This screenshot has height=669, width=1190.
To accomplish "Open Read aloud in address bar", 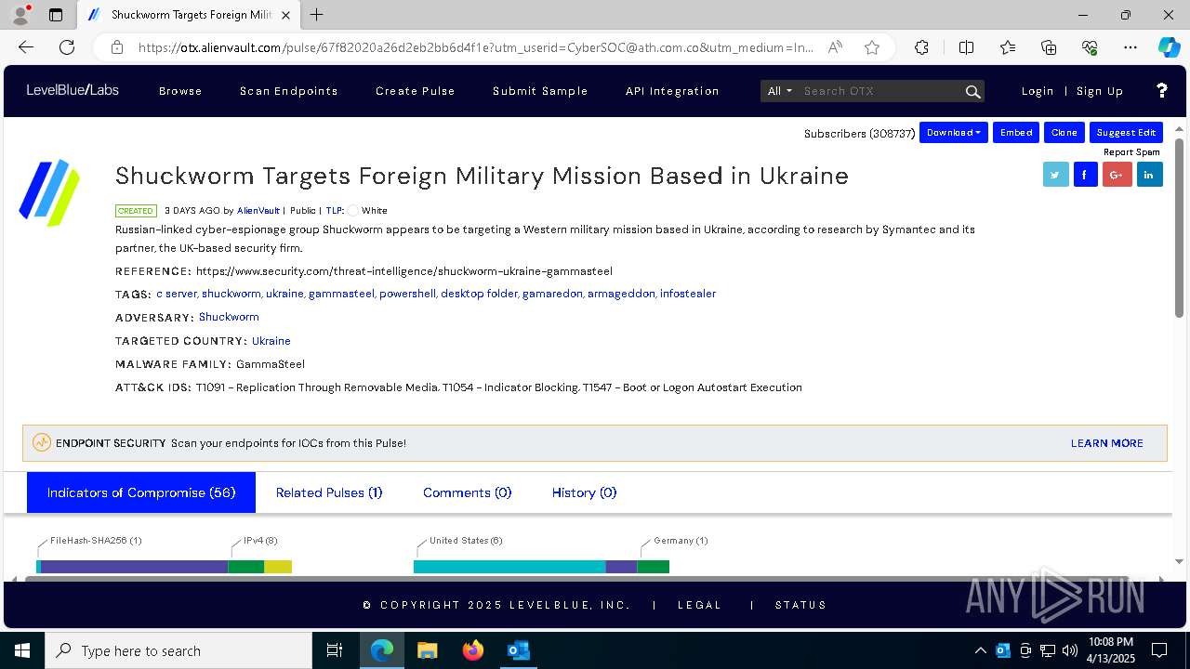I will coord(835,47).
